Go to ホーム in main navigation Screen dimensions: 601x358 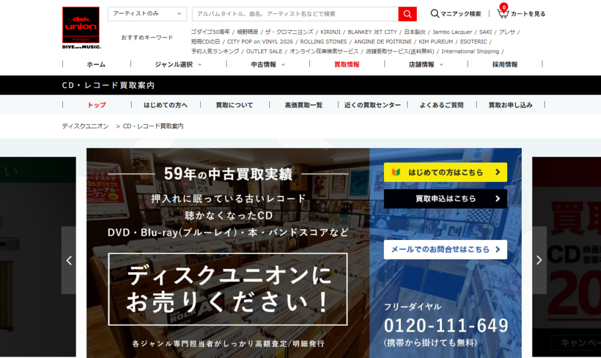click(x=96, y=65)
